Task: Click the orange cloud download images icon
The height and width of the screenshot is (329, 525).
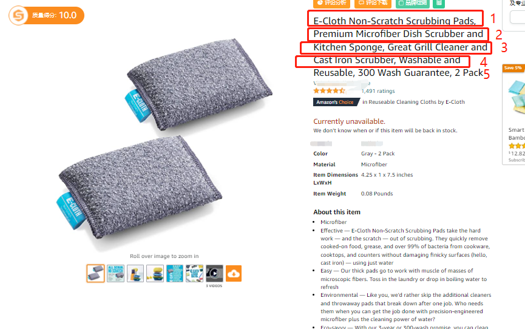Action: [x=234, y=273]
